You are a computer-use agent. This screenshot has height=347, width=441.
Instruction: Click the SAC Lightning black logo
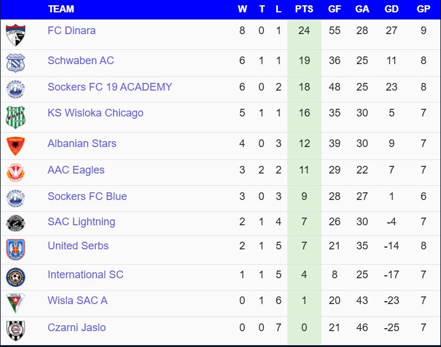click(x=15, y=223)
